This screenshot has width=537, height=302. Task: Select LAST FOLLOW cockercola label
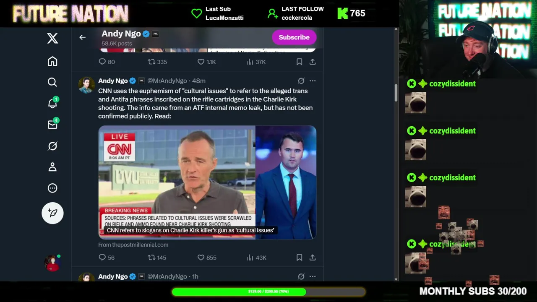[302, 13]
